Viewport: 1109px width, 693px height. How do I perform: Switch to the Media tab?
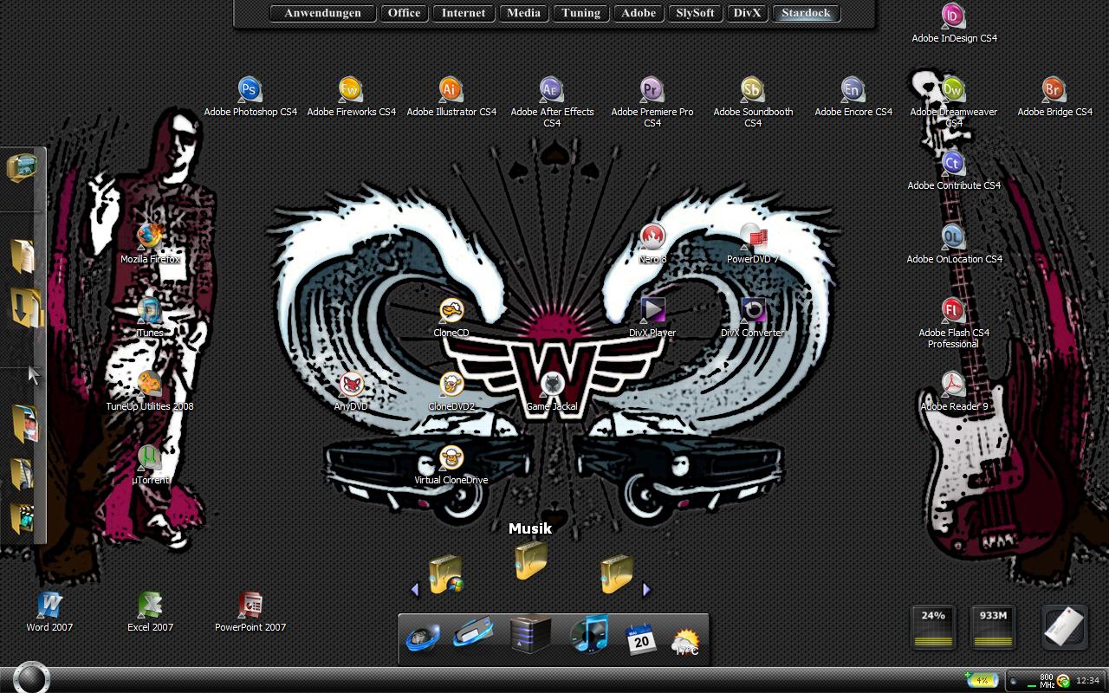pos(523,13)
